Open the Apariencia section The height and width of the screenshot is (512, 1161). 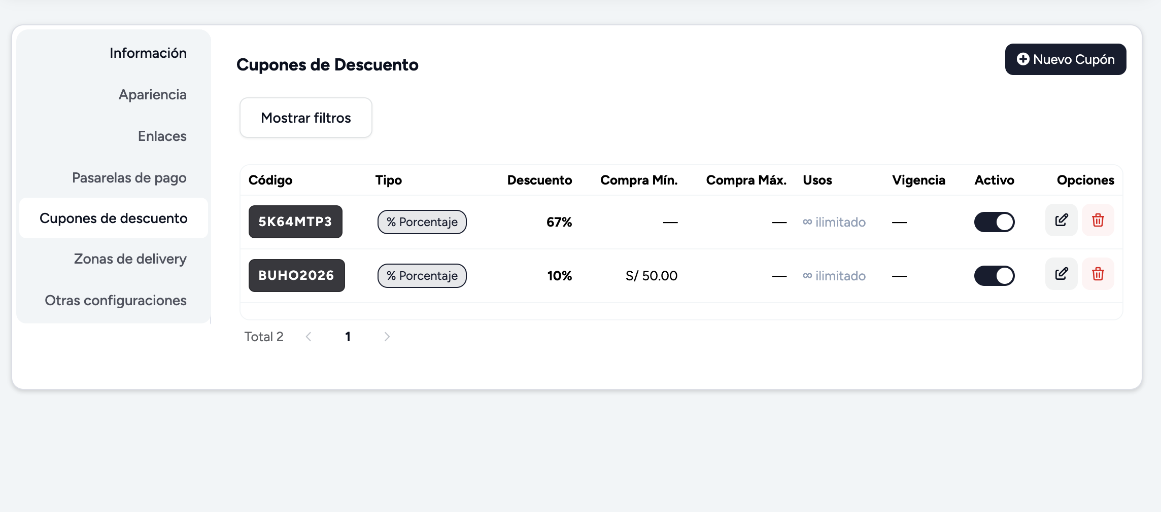(153, 95)
